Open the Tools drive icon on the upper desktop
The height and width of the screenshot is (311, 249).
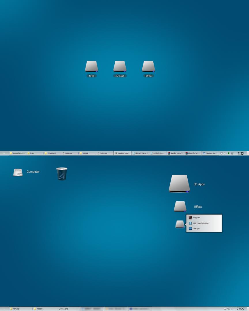[x=91, y=67]
